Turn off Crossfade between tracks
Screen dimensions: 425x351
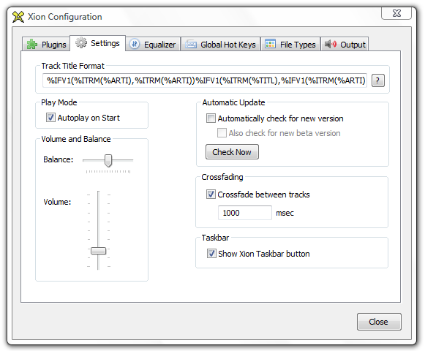(211, 195)
